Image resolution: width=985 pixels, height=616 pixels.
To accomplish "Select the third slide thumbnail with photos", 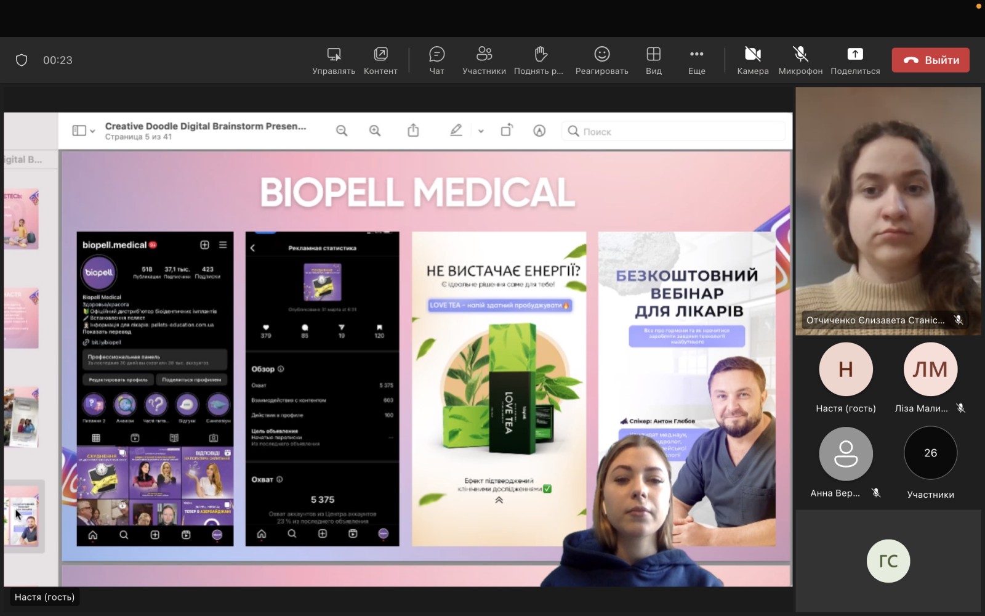I will click(x=22, y=417).
